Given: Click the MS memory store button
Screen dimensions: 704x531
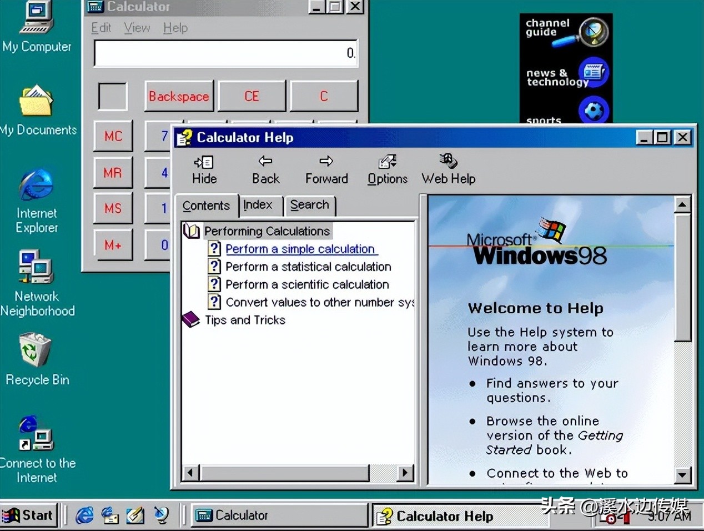Looking at the screenshot, I should 113,209.
